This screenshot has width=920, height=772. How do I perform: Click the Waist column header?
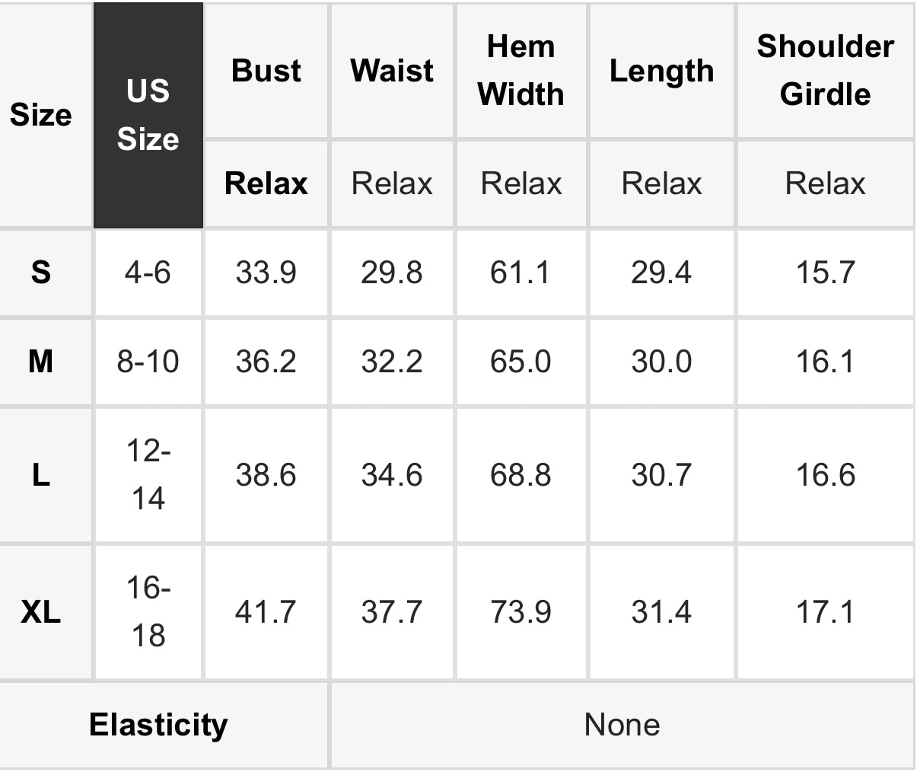pos(392,71)
